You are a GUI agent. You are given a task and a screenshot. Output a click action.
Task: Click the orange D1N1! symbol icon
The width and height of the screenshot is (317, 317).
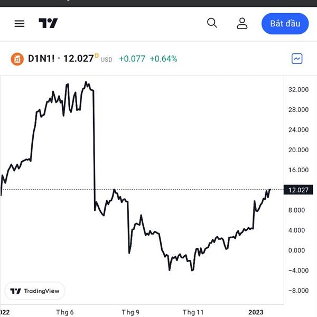pyautogui.click(x=17, y=59)
